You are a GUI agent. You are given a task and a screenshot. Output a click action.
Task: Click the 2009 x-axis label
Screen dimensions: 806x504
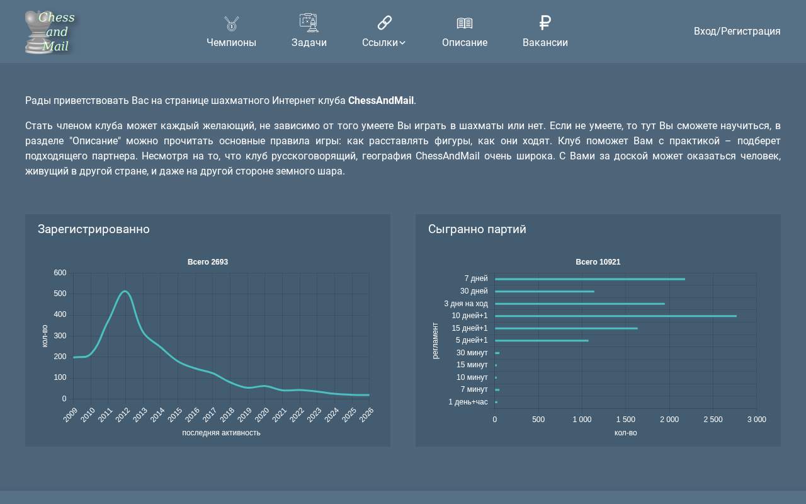pyautogui.click(x=70, y=415)
